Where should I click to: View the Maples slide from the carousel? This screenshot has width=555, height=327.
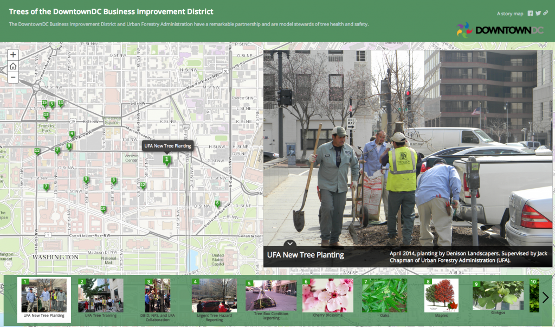[441, 296]
